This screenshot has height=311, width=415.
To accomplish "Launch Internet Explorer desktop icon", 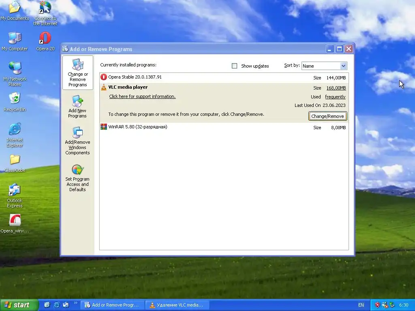I will [15, 135].
